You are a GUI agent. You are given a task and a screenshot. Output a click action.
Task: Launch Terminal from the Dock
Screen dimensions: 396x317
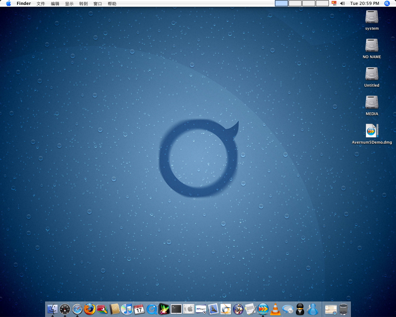[x=176, y=309]
